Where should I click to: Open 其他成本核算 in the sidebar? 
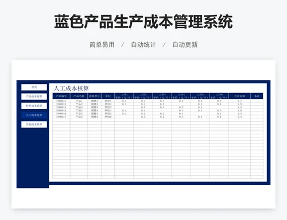pyautogui.click(x=34, y=125)
